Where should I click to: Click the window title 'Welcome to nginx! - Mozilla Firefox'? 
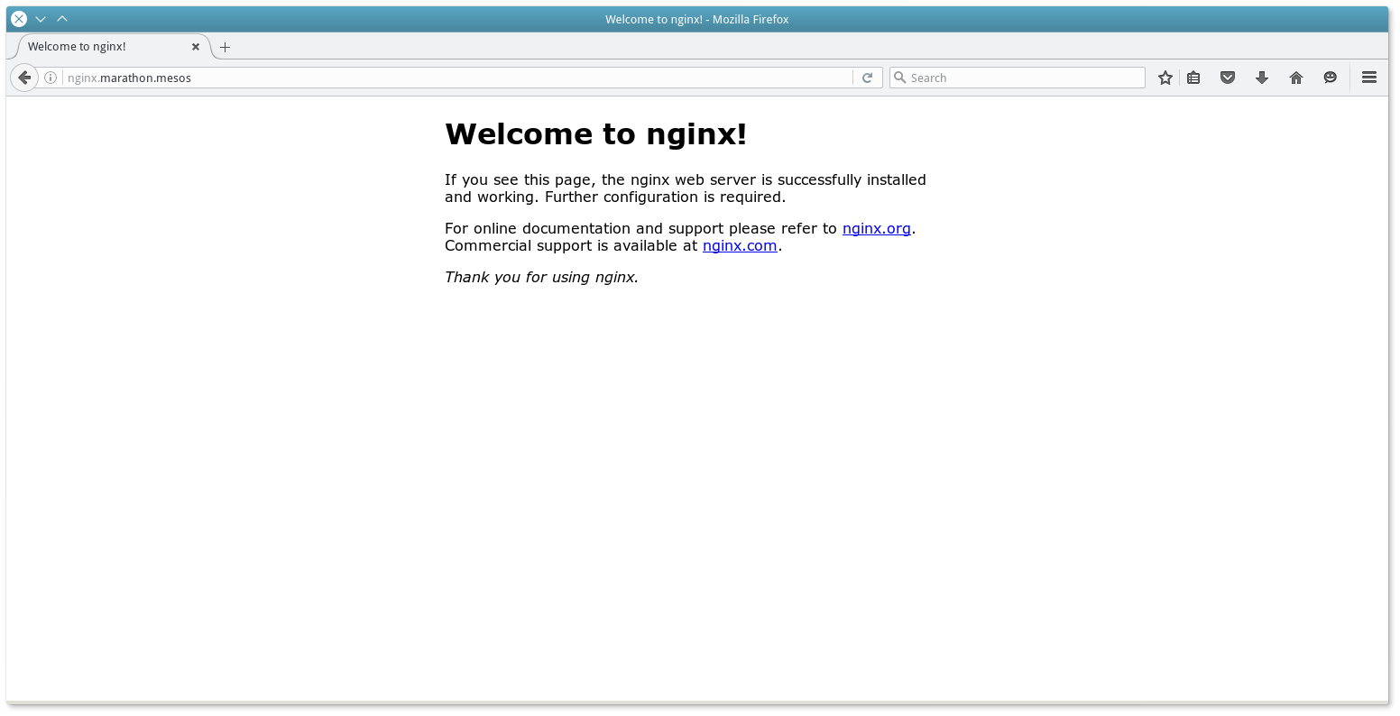697,19
